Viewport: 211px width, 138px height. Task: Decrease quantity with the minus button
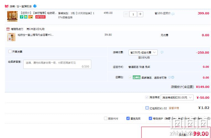[126, 14]
